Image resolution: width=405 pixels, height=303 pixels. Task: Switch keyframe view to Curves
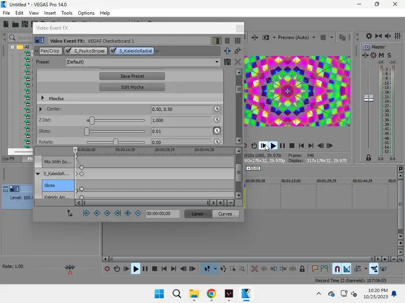pos(225,214)
